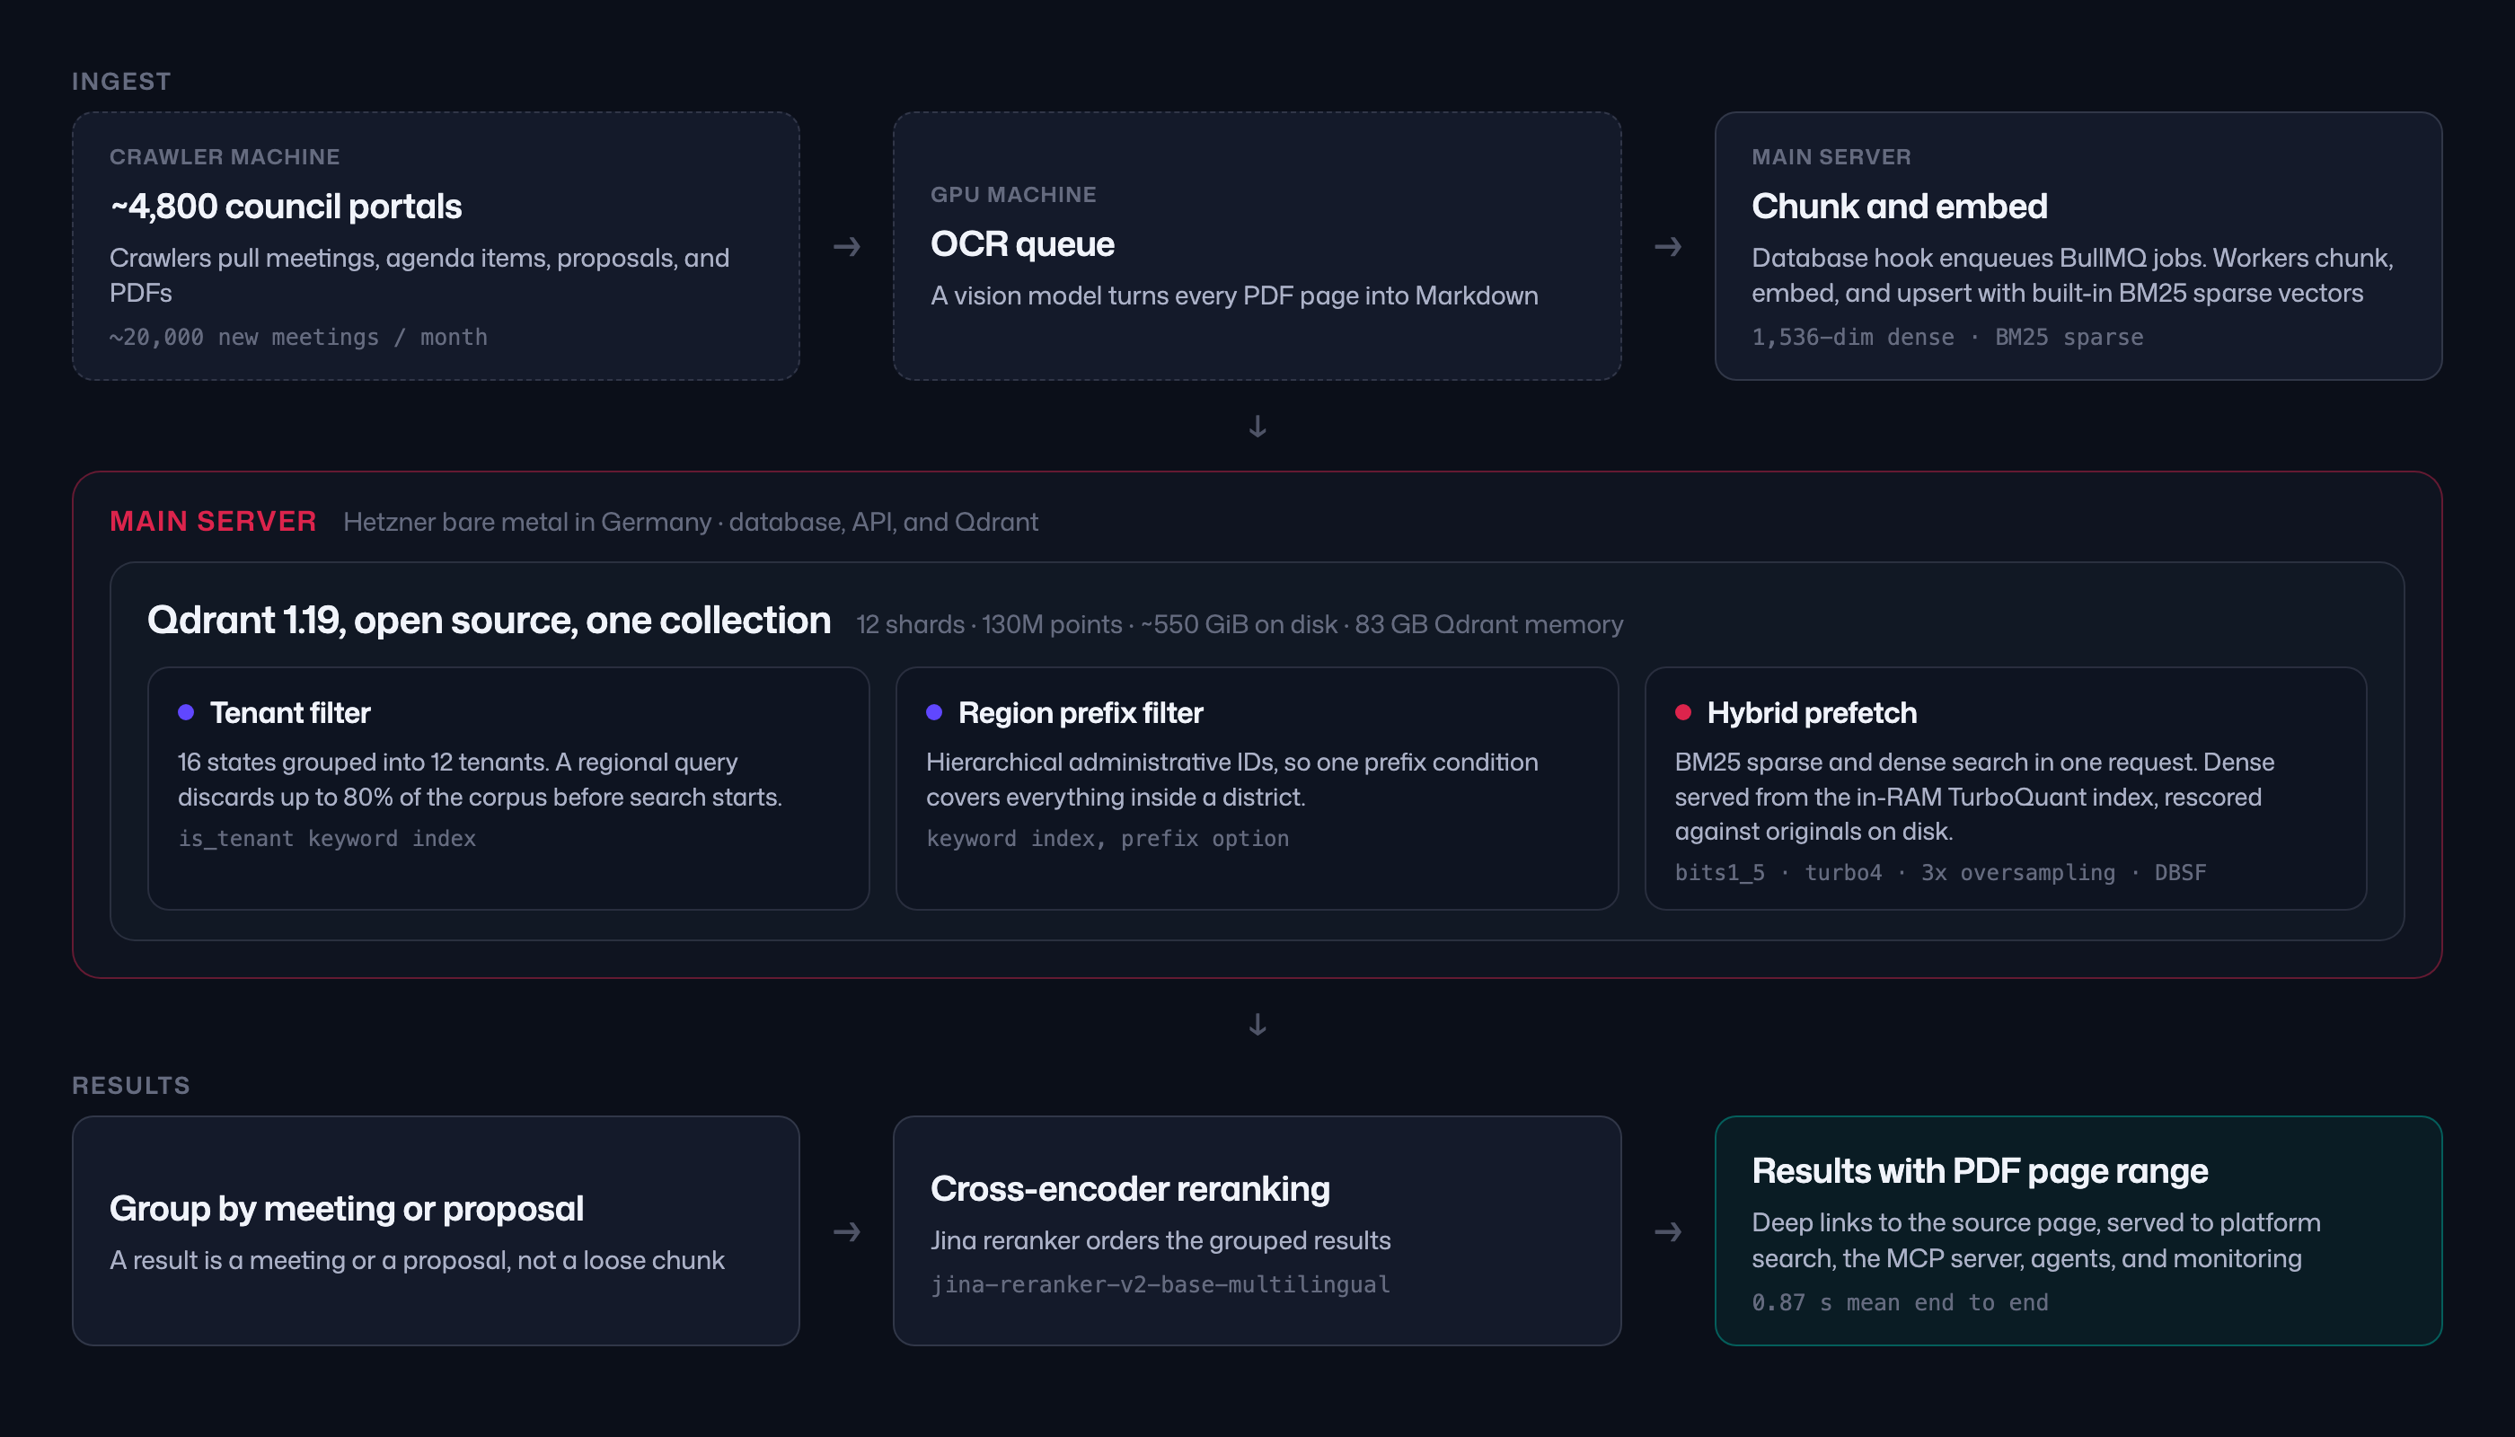Viewport: 2515px width, 1437px height.
Task: Click 'Database hook enqueues BullMQ jobs' description
Action: coord(2072,276)
